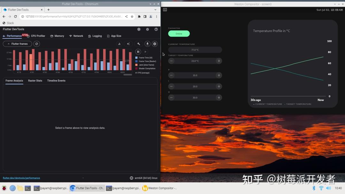Follow the flutter.dev/devtools/performance link
This screenshot has width=345, height=194.
pos(21,178)
